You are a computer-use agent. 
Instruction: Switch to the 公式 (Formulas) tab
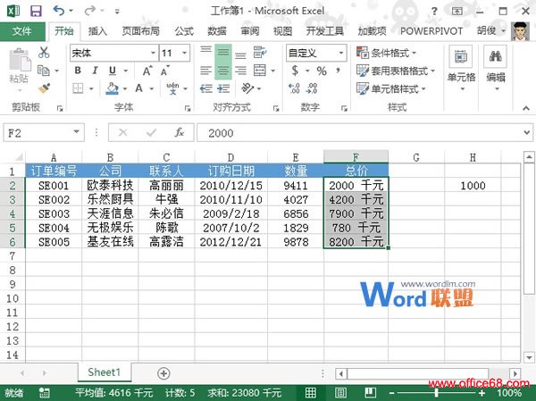[x=184, y=31]
